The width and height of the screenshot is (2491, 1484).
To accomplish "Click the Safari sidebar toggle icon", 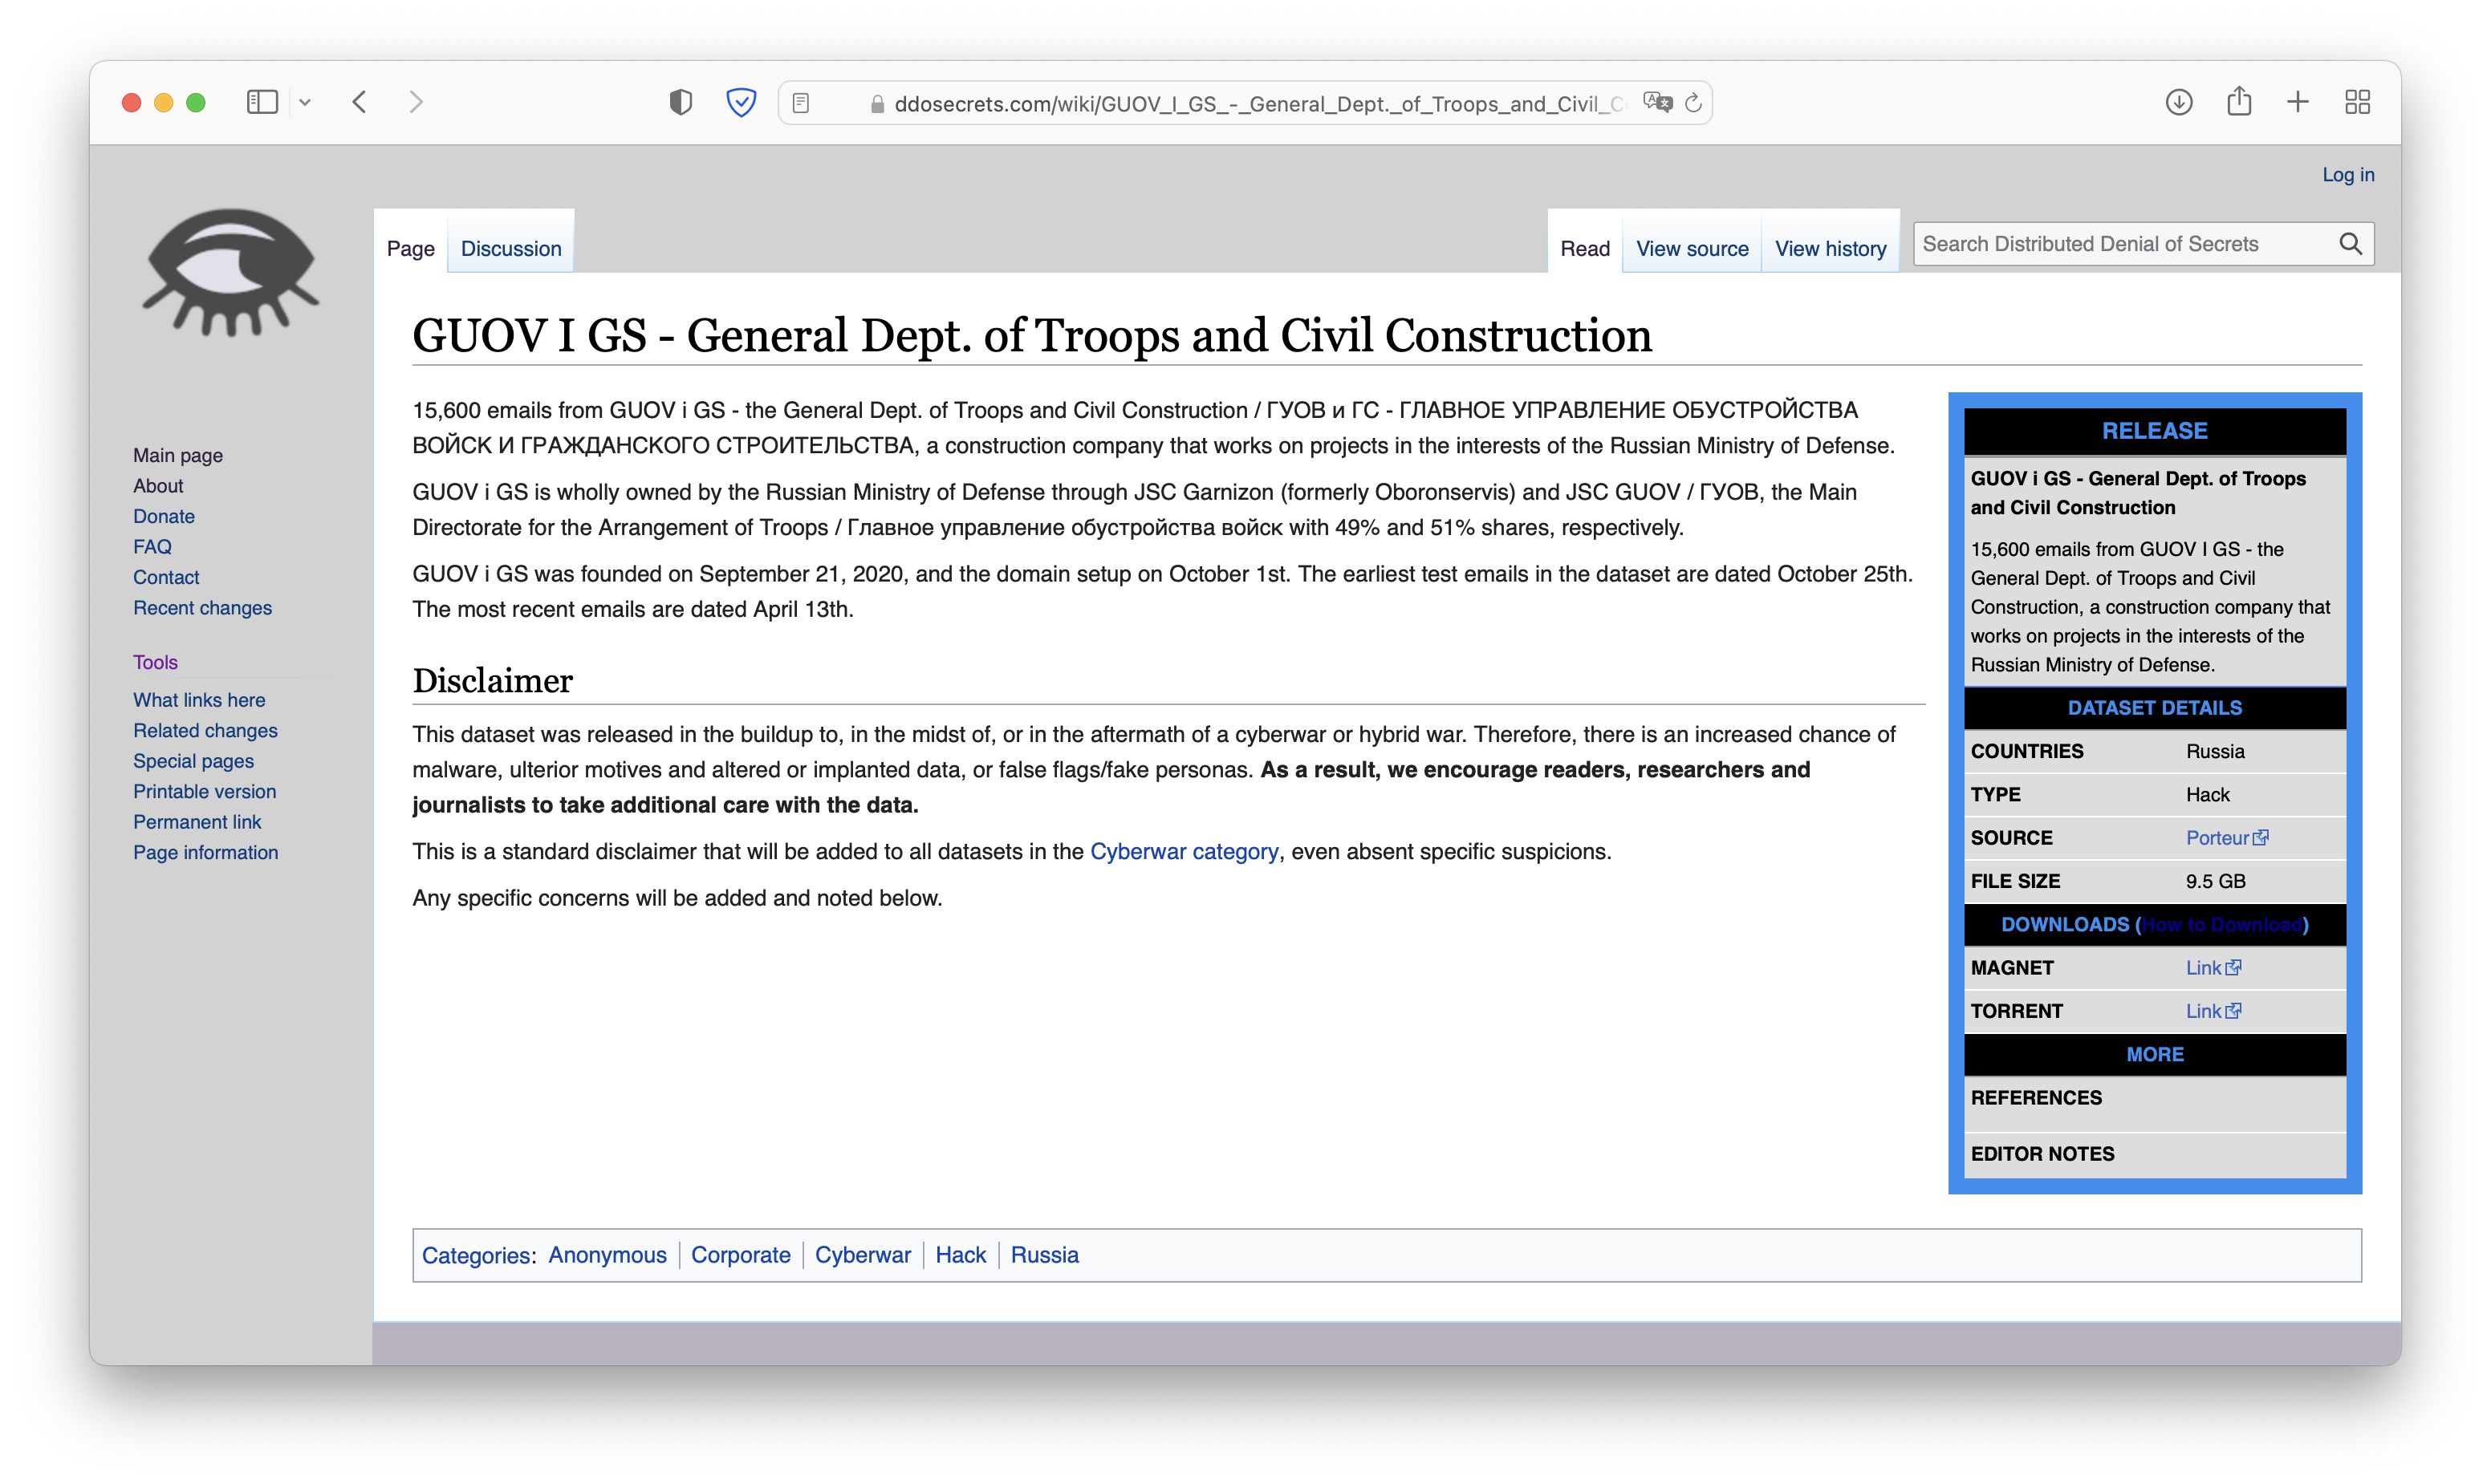I will 262,102.
